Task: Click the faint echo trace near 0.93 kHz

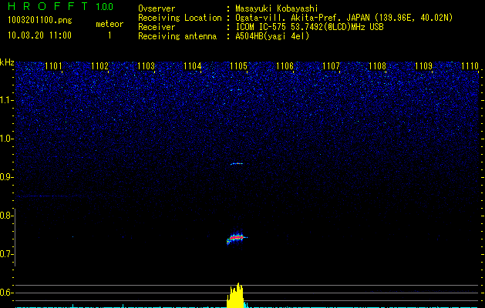Action: pyautogui.click(x=237, y=163)
